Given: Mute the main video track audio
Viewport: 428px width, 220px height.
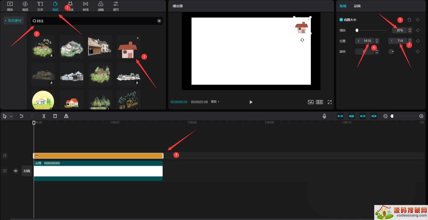Looking at the screenshot, I should tap(16, 171).
